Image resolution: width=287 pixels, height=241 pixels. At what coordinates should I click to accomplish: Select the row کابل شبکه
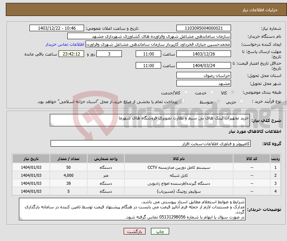pos(147,175)
